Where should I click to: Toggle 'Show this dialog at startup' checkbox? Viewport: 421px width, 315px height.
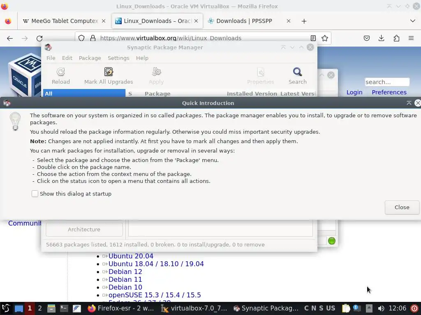[x=35, y=194]
